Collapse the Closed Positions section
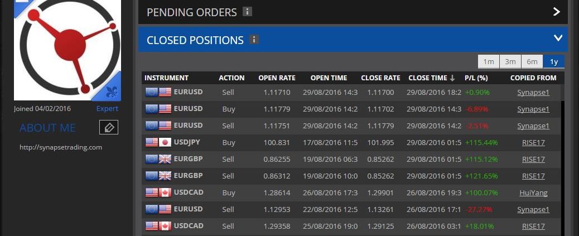This screenshot has width=579, height=236. click(557, 38)
